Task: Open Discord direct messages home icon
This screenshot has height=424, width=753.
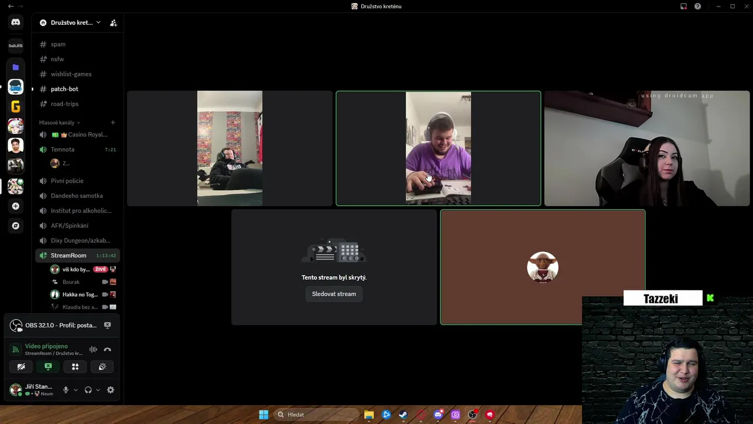Action: 16,22
